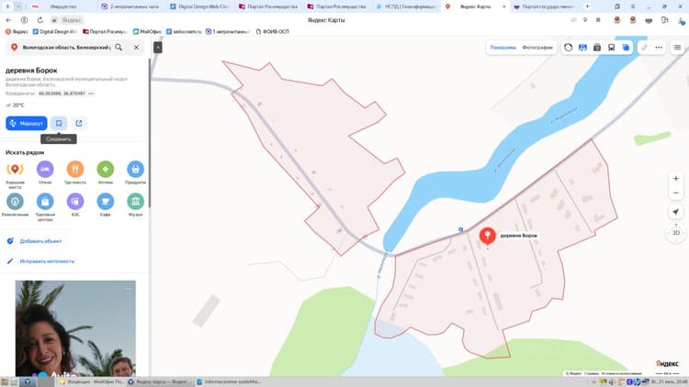This screenshot has width=689, height=387.
Task: Toggle the Фотографии photos layer
Action: coord(537,48)
